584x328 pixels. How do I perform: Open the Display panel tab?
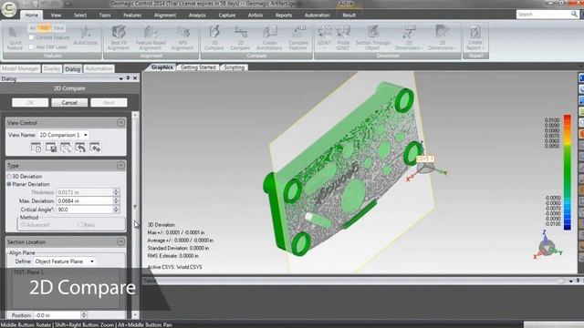pyautogui.click(x=51, y=69)
